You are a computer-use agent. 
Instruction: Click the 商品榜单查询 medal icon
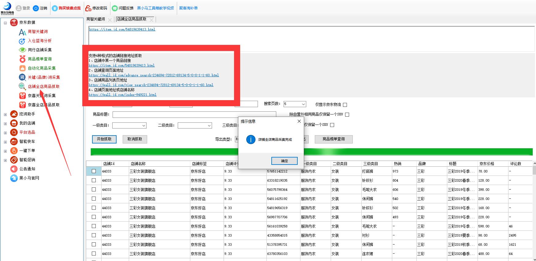22,59
